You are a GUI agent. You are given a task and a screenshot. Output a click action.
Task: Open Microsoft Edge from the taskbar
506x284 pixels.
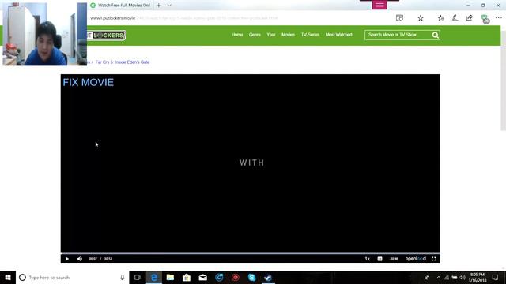154,277
